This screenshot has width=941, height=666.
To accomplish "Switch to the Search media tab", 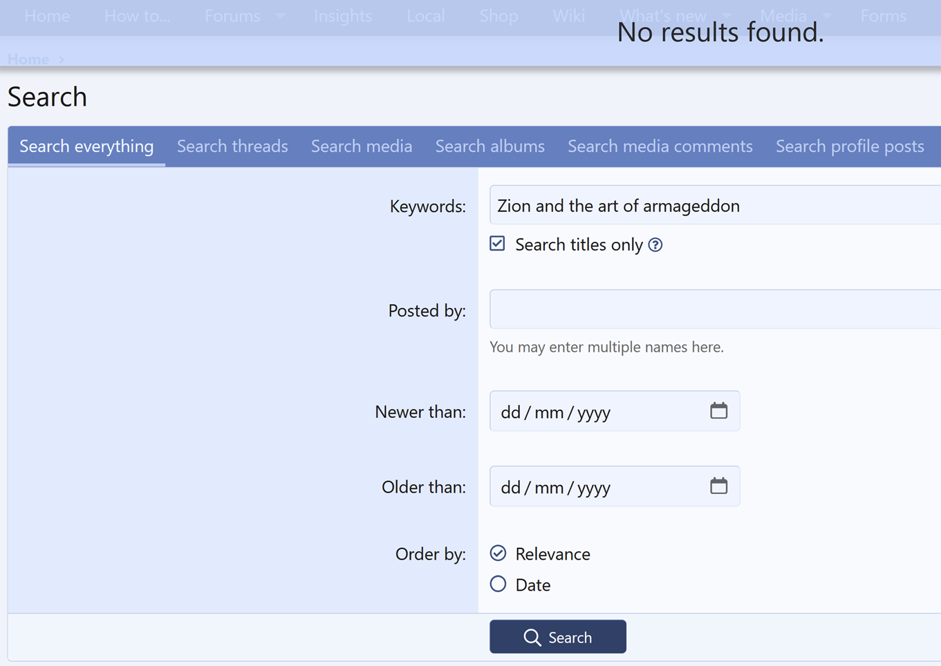I will [x=362, y=146].
